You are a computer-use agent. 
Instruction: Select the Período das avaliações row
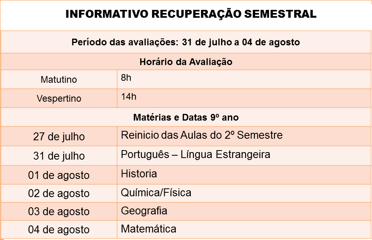coord(186,42)
